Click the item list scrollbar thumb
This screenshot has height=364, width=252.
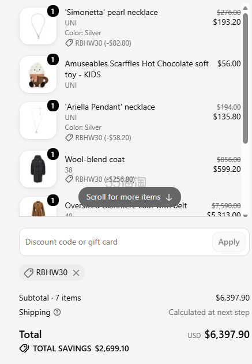pos(245,78)
